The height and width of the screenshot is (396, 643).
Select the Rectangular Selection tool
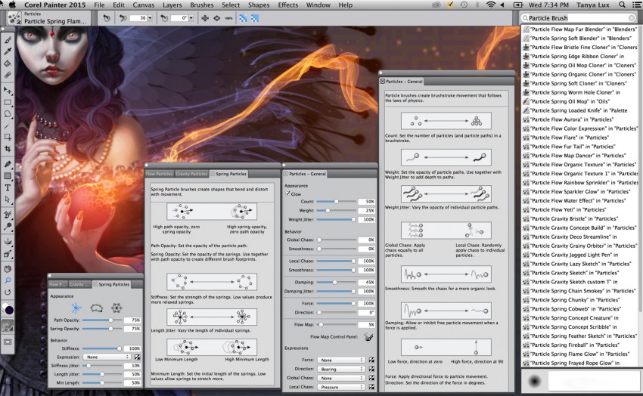[8, 102]
